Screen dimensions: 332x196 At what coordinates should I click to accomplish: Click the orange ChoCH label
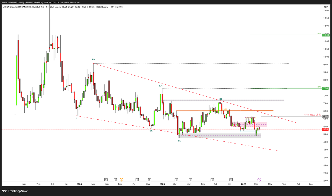coord(225,109)
